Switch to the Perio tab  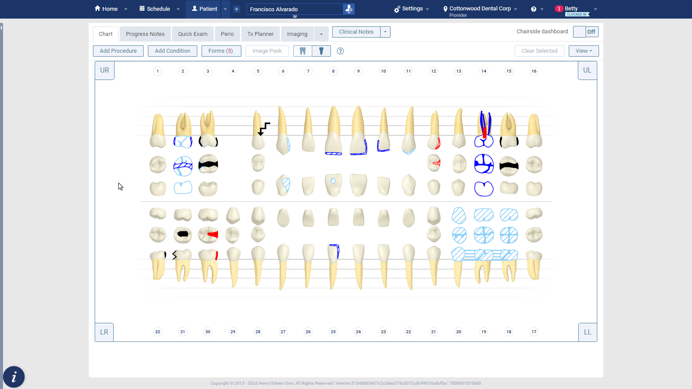tap(227, 34)
